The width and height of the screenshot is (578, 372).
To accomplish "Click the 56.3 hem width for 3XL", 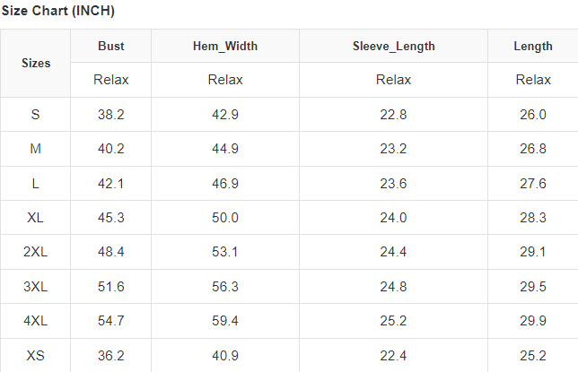I will (225, 287).
